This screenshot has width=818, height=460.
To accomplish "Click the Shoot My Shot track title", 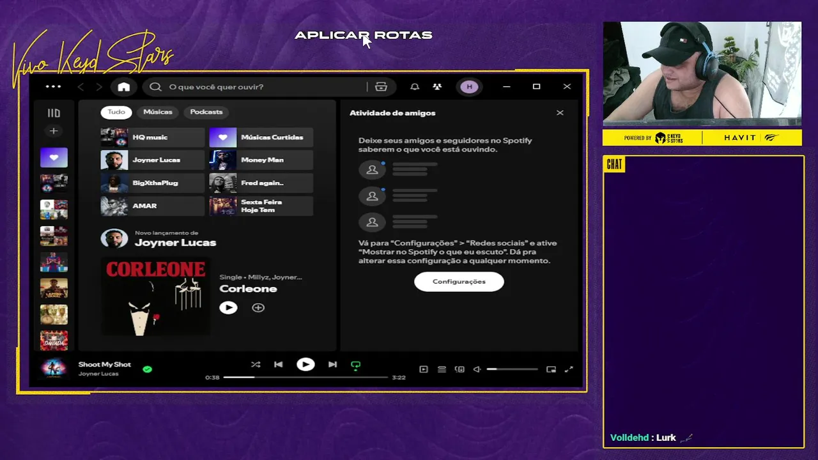I will point(105,365).
